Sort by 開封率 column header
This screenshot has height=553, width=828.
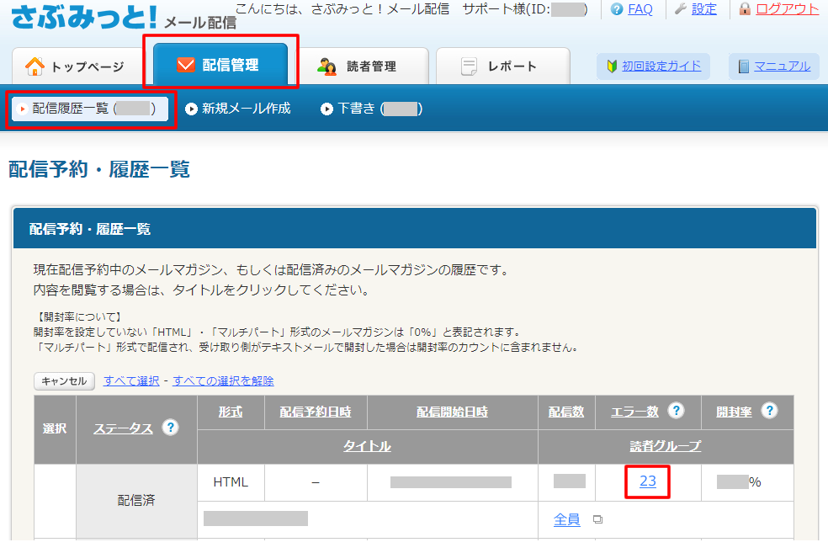click(x=734, y=412)
